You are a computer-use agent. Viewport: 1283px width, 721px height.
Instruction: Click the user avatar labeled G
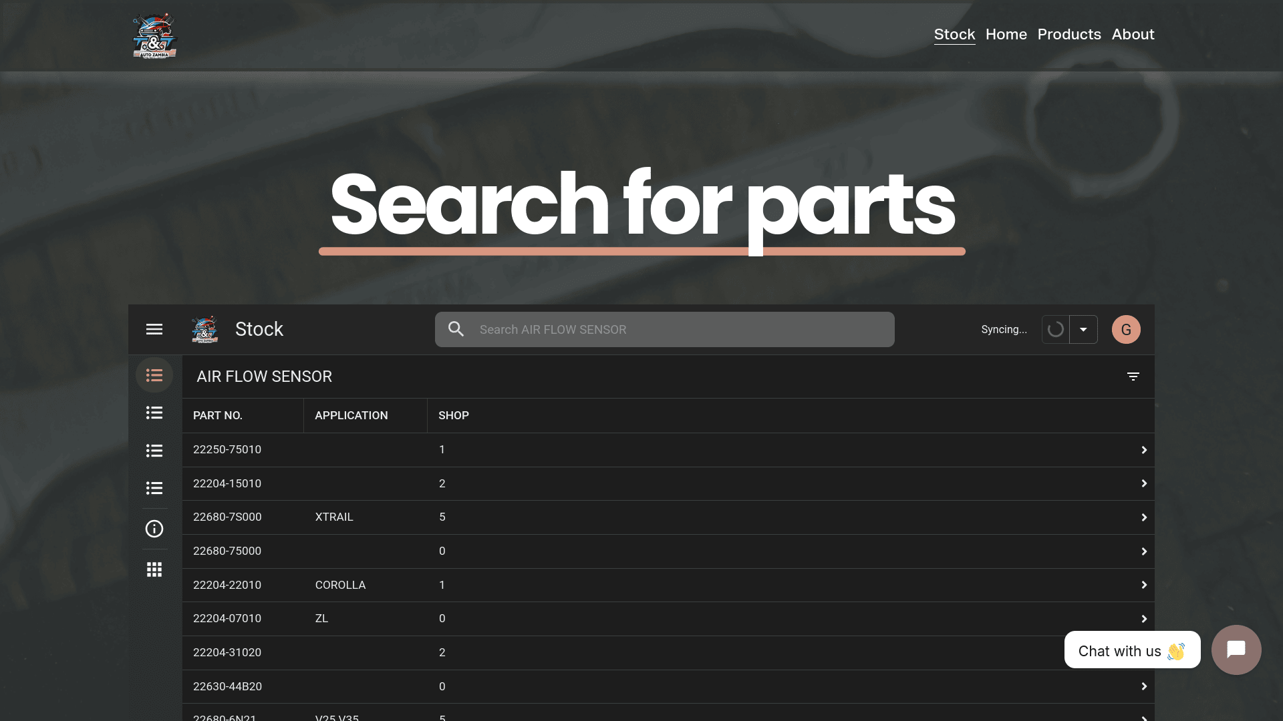[x=1126, y=329]
